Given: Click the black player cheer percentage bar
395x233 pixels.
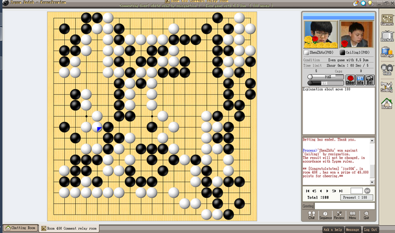Looking at the screenshot, I should coord(325,83).
